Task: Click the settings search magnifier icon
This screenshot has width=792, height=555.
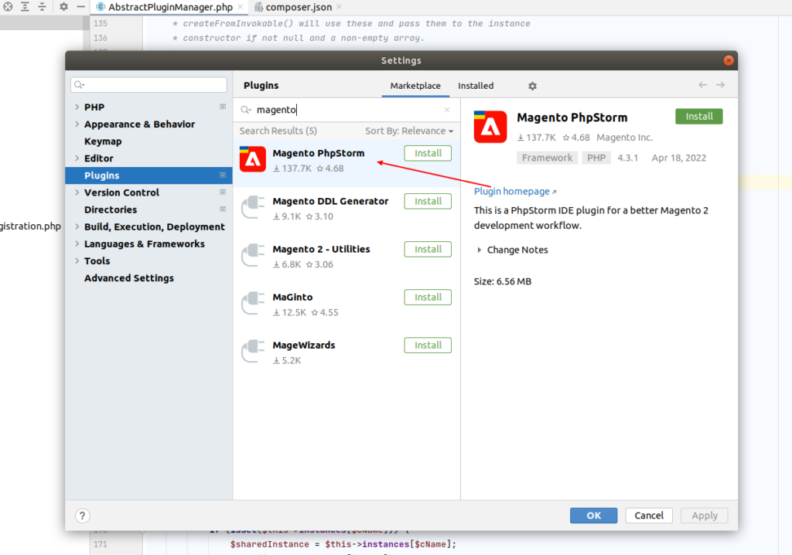Action: point(80,84)
